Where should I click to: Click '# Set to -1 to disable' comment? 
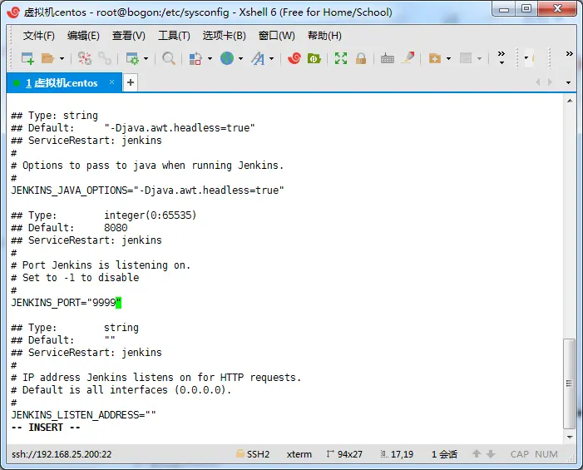(x=75, y=278)
